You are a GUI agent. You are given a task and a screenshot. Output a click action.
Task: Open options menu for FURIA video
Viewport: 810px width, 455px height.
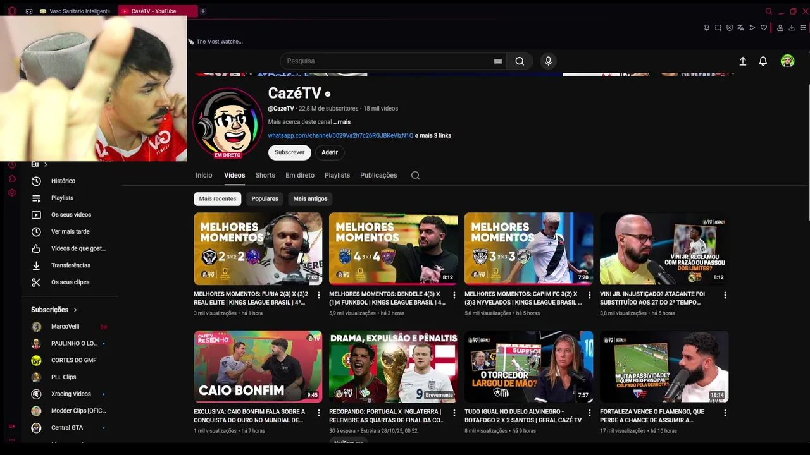(x=318, y=295)
